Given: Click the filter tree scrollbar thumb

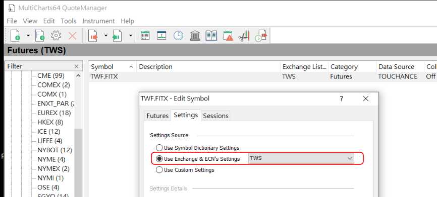Looking at the screenshot, I should (x=78, y=162).
